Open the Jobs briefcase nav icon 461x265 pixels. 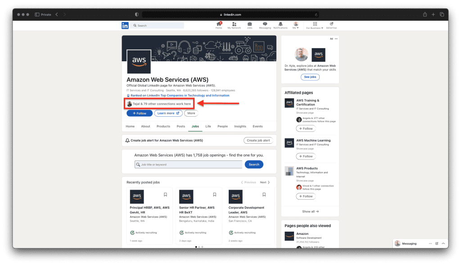[x=249, y=25]
